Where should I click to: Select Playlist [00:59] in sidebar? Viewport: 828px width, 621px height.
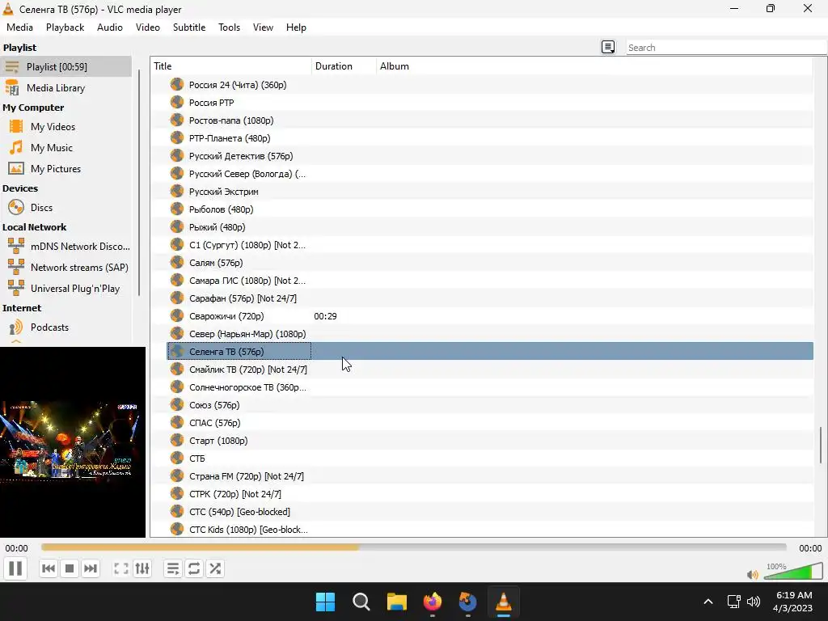point(66,66)
